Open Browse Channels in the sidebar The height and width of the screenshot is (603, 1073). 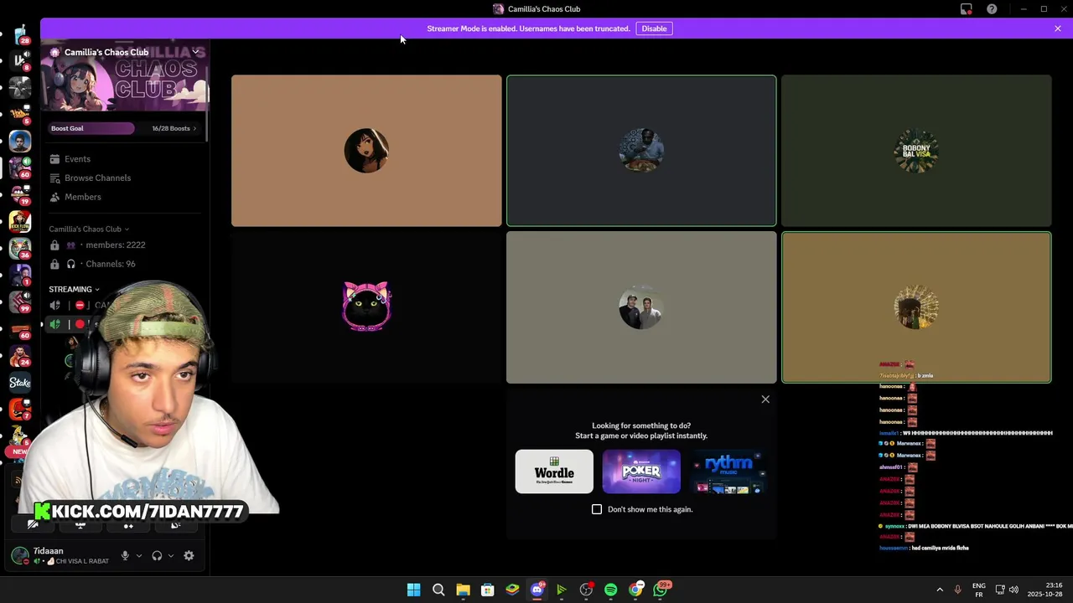[x=97, y=178]
